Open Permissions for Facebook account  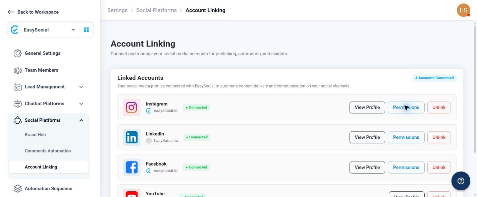(406, 167)
